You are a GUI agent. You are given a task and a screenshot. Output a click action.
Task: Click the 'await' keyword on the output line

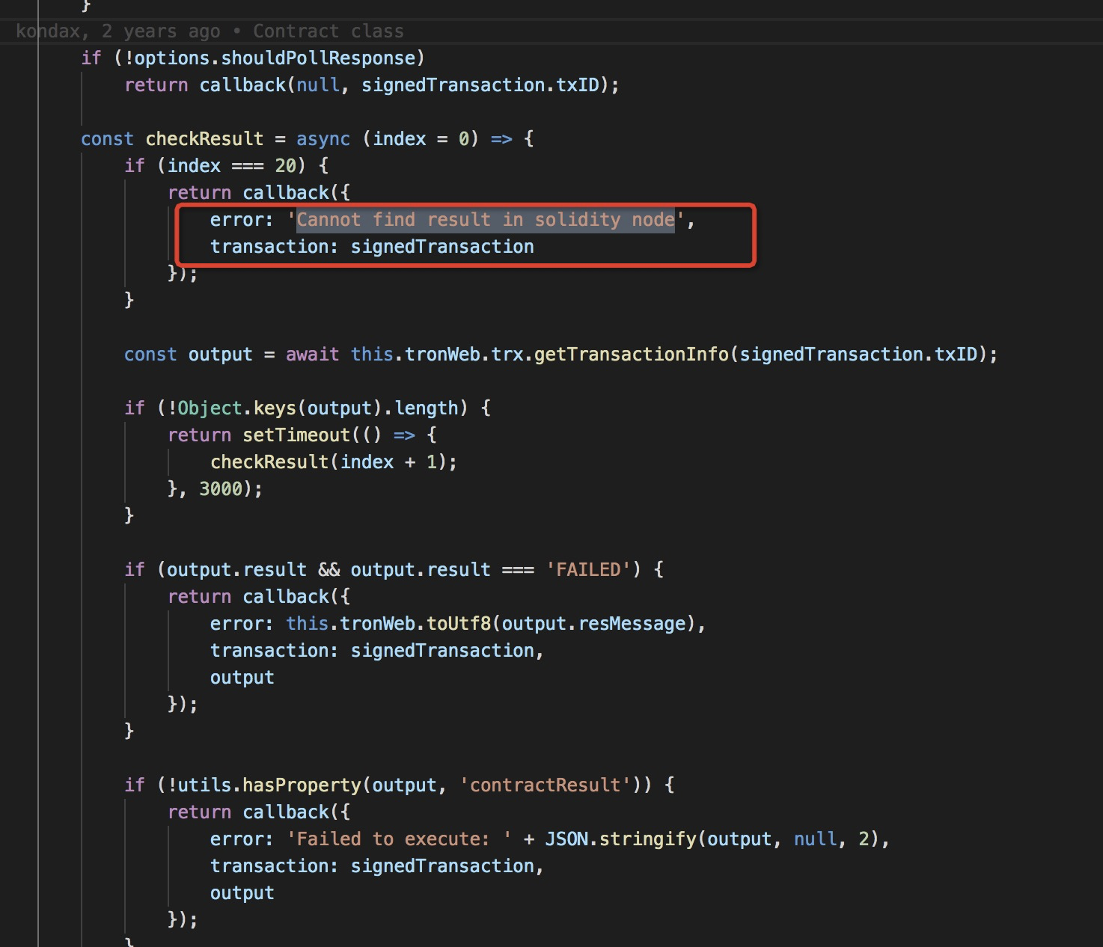coord(312,355)
